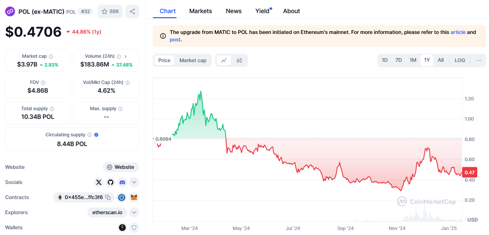Image resolution: width=489 pixels, height=235 pixels.
Task: Switch chart to Market cap view
Action: [x=193, y=60]
